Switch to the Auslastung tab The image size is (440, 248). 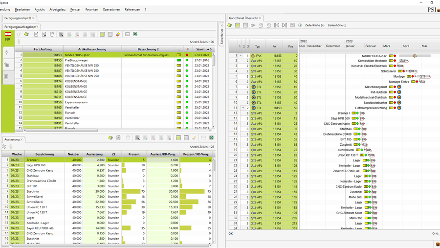[12, 139]
